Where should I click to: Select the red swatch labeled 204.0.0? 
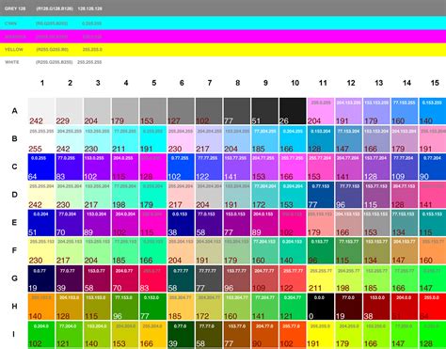tap(405, 307)
